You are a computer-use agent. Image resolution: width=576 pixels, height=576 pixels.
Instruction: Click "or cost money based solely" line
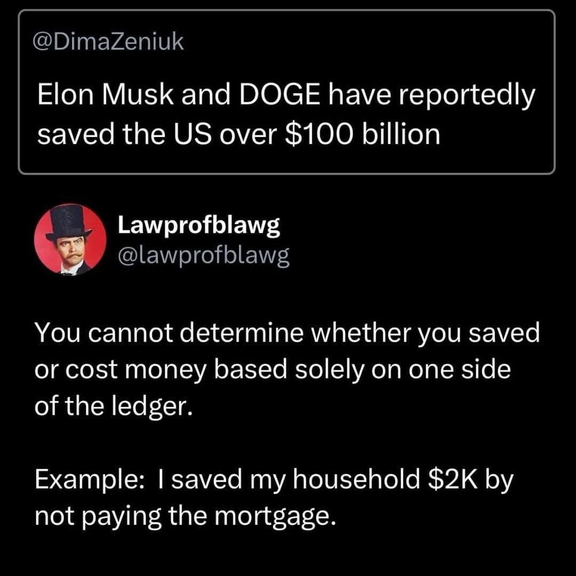click(x=199, y=370)
